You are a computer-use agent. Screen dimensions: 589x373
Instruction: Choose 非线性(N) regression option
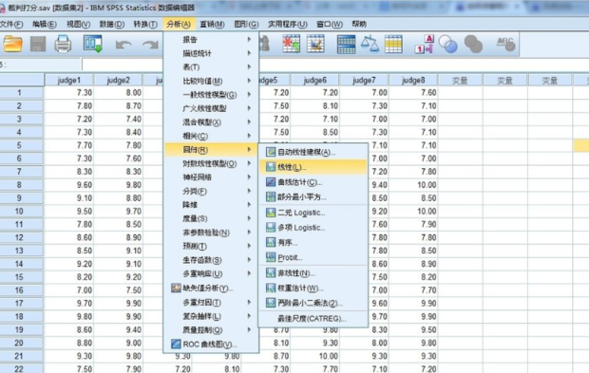tap(313, 272)
